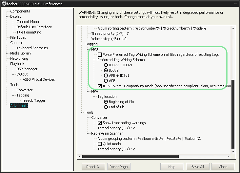Select End of file tag location

tap(106, 107)
